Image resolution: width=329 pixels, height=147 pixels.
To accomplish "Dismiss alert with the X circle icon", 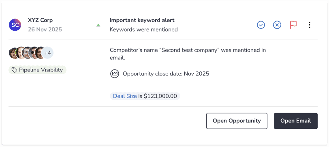I will 277,25.
